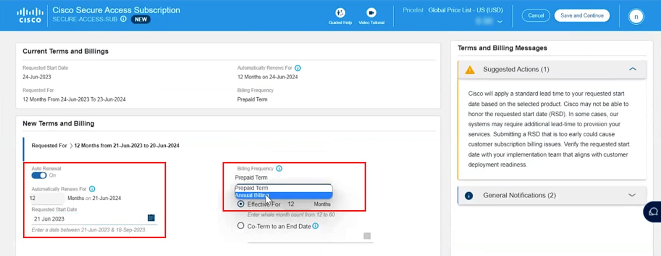Click the Current Terms and Billings heading

point(66,51)
